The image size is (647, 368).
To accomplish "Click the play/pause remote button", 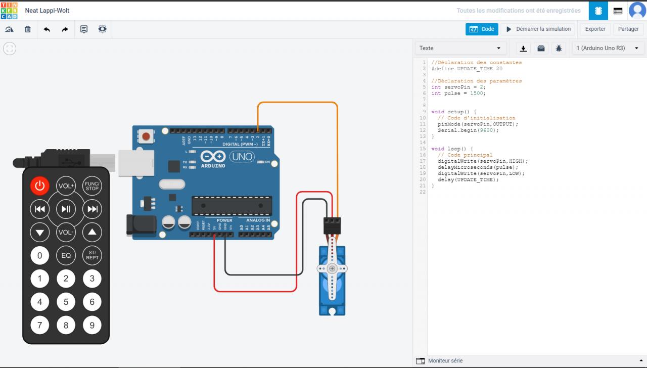I will tap(66, 209).
